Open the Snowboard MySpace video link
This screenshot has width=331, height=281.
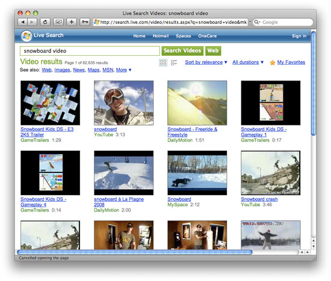coord(179,199)
